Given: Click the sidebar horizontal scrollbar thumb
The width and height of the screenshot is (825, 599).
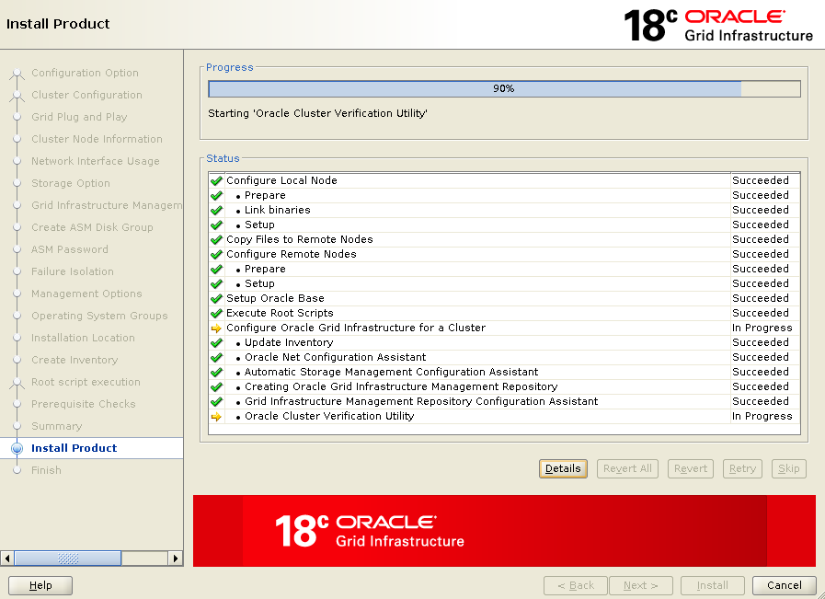Looking at the screenshot, I should tap(68, 558).
